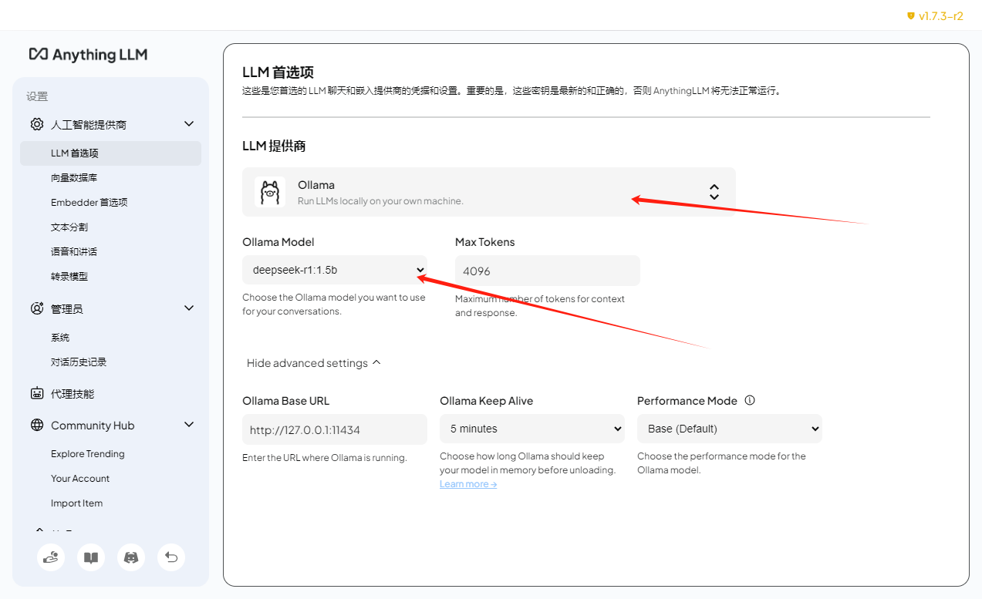This screenshot has width=982, height=599.
Task: Open the support donation hand icon
Action: pyautogui.click(x=51, y=557)
